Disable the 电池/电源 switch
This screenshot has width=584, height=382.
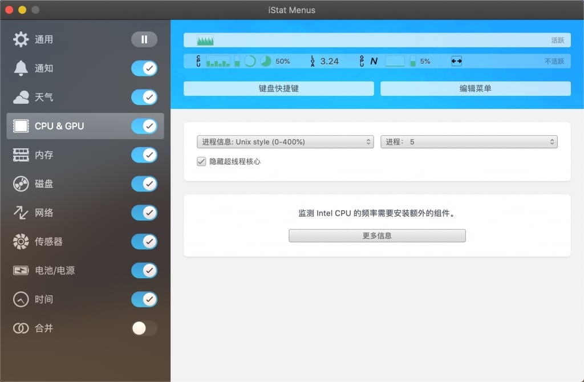point(144,270)
